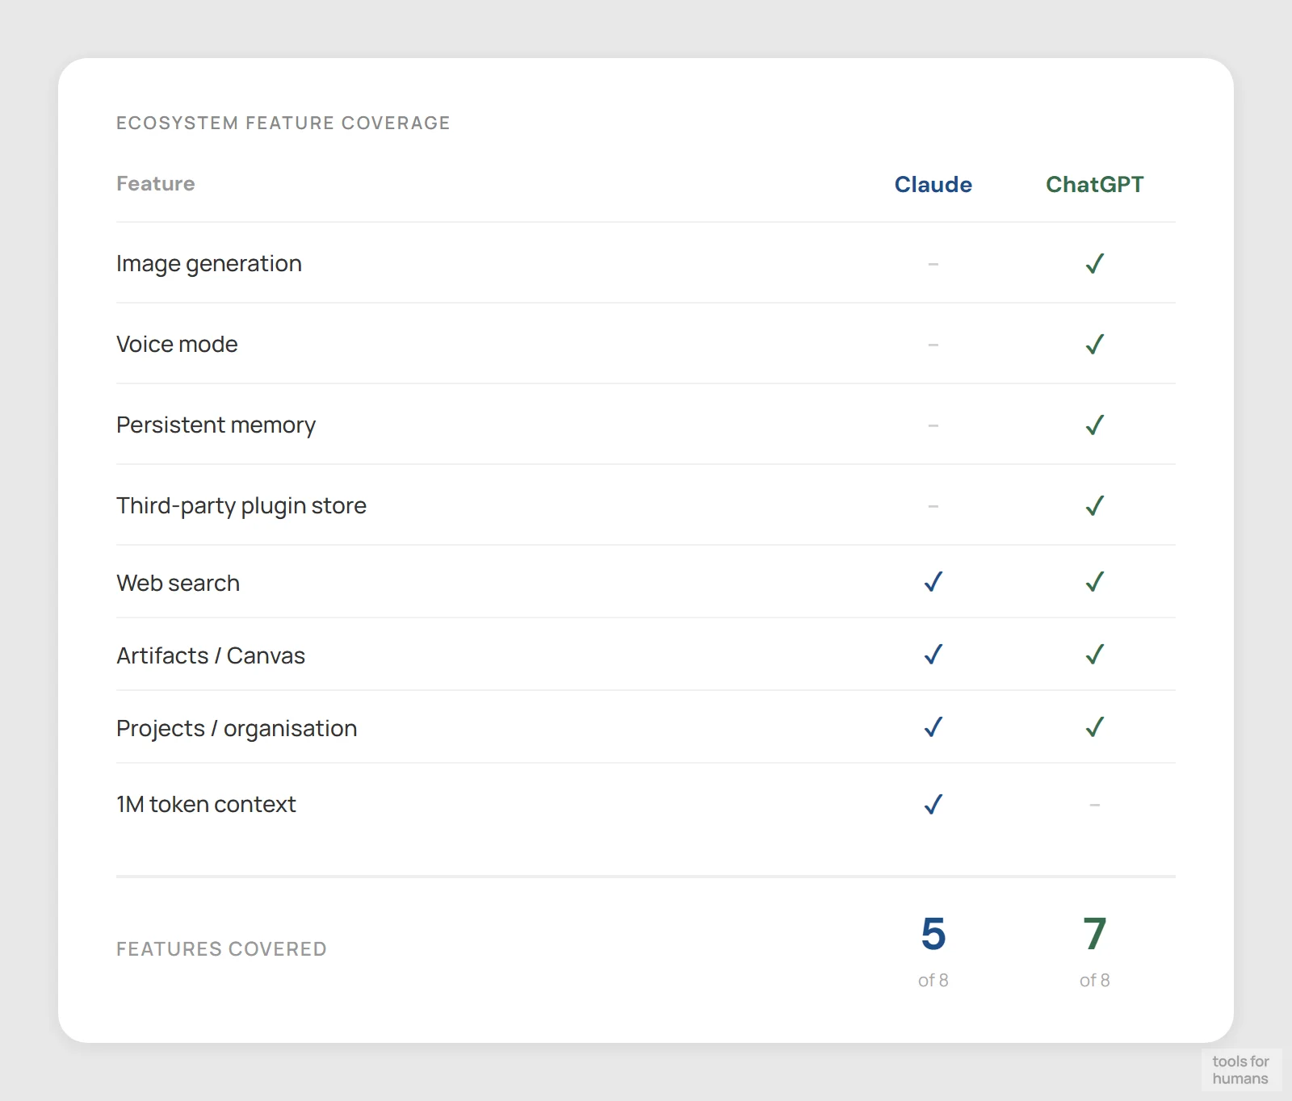Expand the Claude dash for Third-party plugin store
The width and height of the screenshot is (1292, 1101).
(933, 505)
